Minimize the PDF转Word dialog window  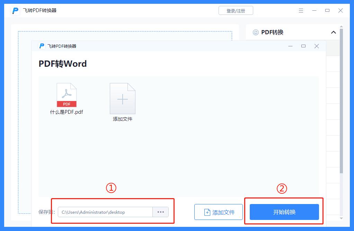[290, 46]
